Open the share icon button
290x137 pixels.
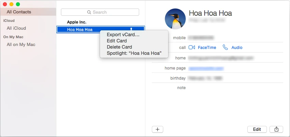coord(276,129)
